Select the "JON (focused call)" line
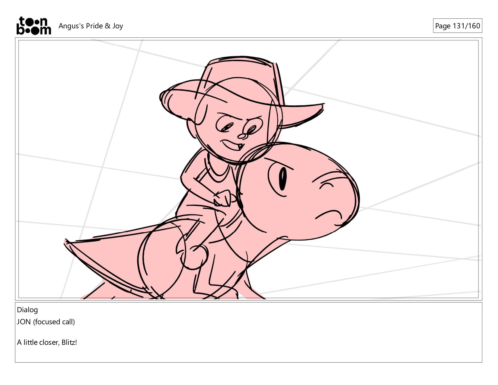 tap(46, 322)
